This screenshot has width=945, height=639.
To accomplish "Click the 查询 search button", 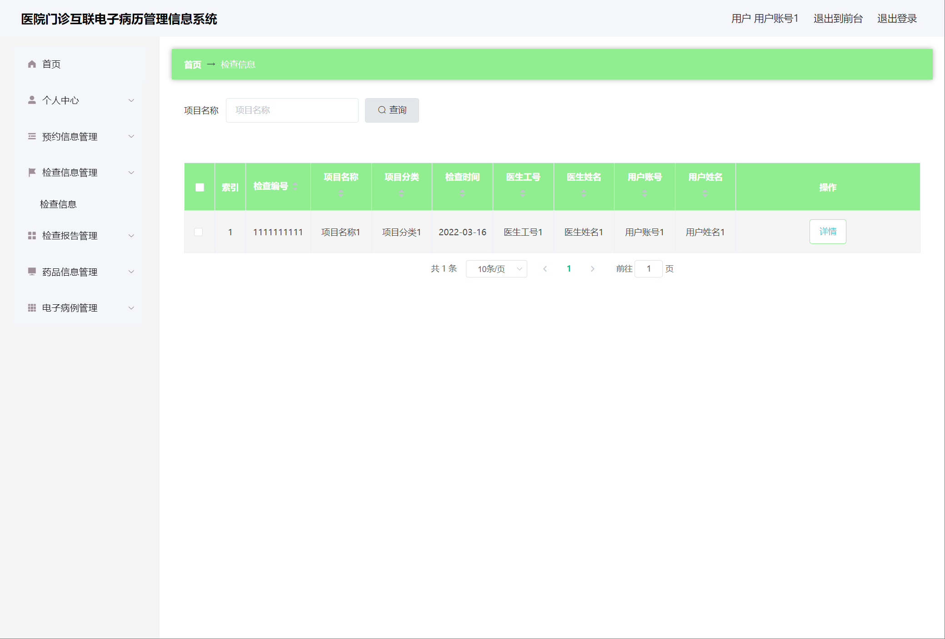I will pos(392,110).
